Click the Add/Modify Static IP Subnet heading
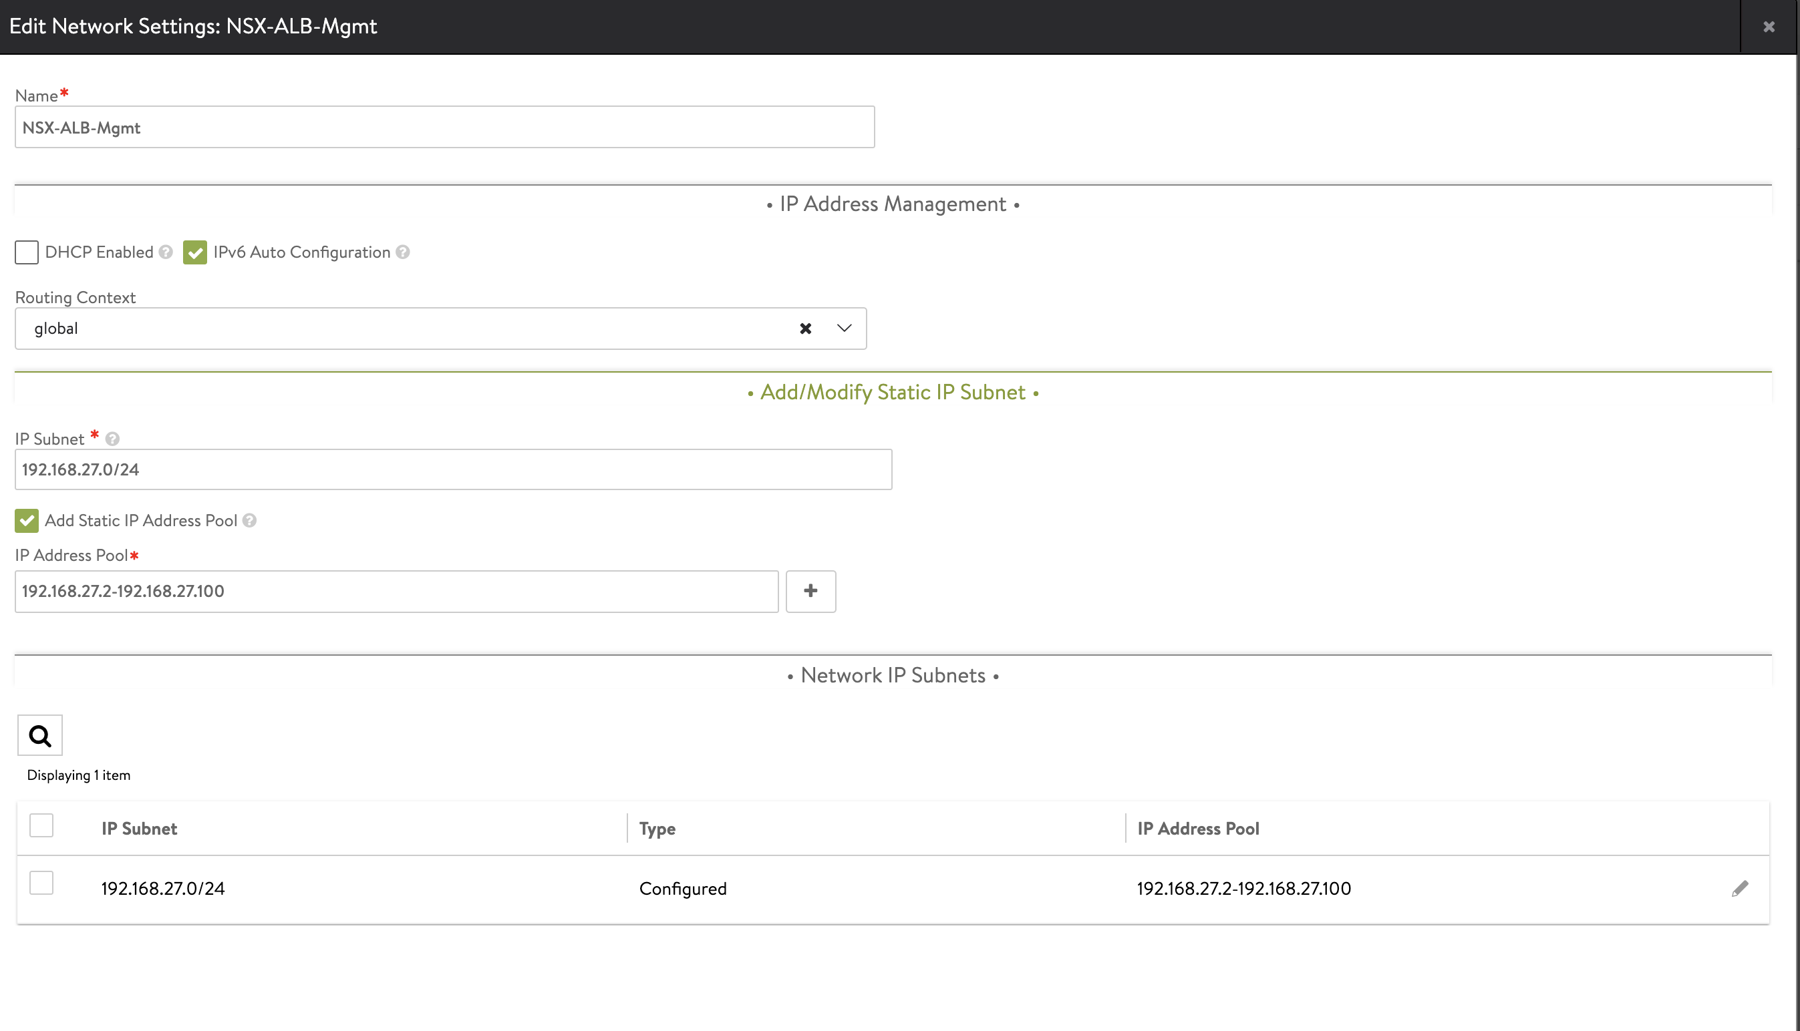The image size is (1800, 1031). (892, 391)
